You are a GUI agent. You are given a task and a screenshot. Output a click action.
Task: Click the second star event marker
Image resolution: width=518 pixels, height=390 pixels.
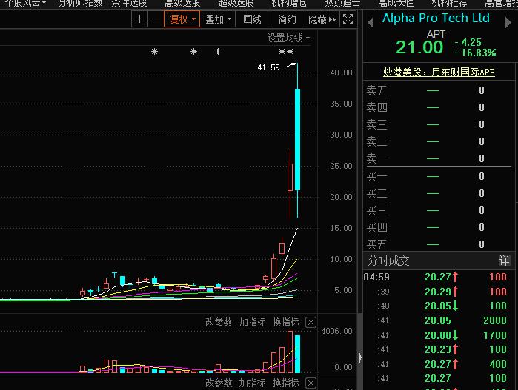tap(193, 52)
